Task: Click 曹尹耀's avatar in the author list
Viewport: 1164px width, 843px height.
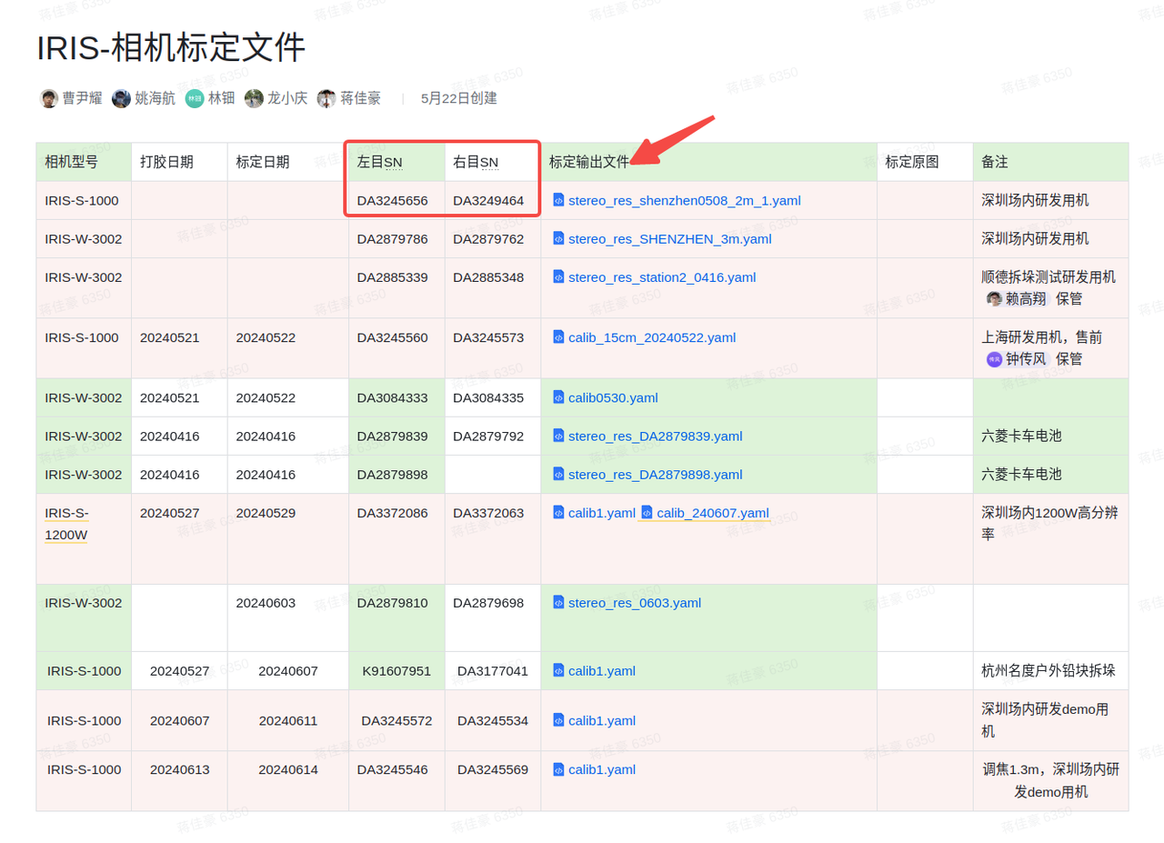Action: click(49, 98)
